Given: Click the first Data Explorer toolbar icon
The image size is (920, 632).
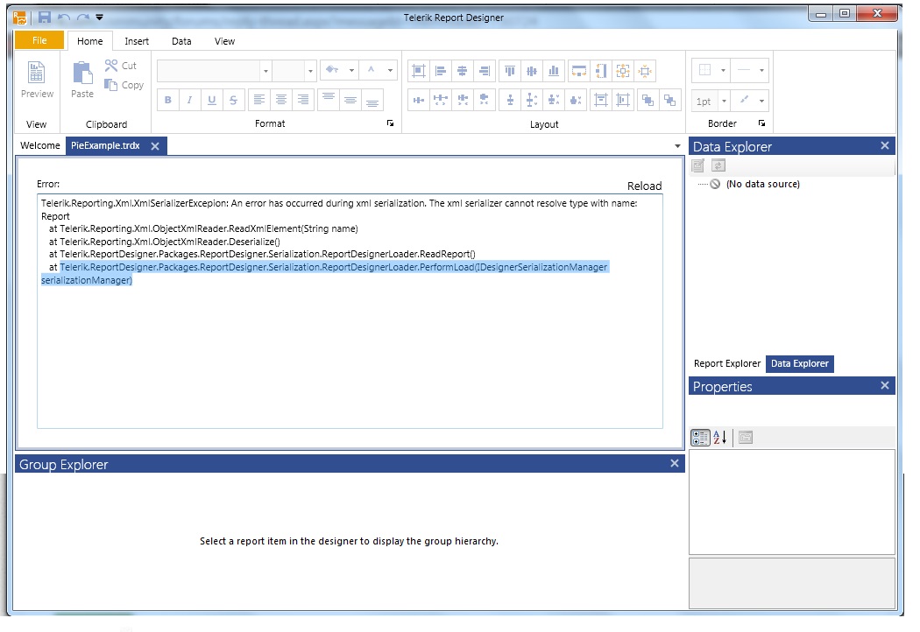Looking at the screenshot, I should (698, 166).
